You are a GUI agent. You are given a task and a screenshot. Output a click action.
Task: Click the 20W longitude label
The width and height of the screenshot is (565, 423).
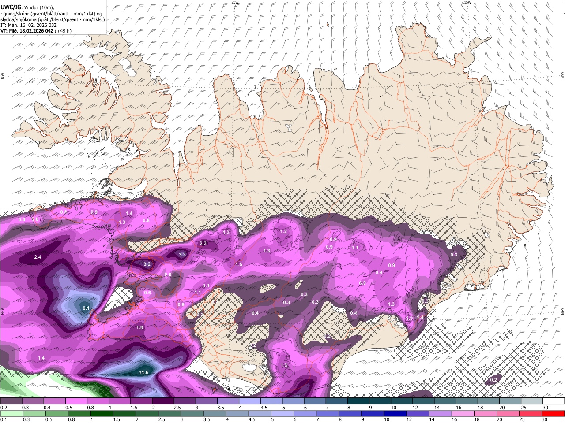pyautogui.click(x=235, y=2)
